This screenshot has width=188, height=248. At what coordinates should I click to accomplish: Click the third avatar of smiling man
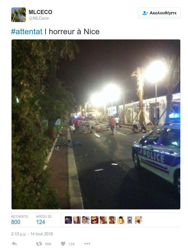click(x=86, y=220)
